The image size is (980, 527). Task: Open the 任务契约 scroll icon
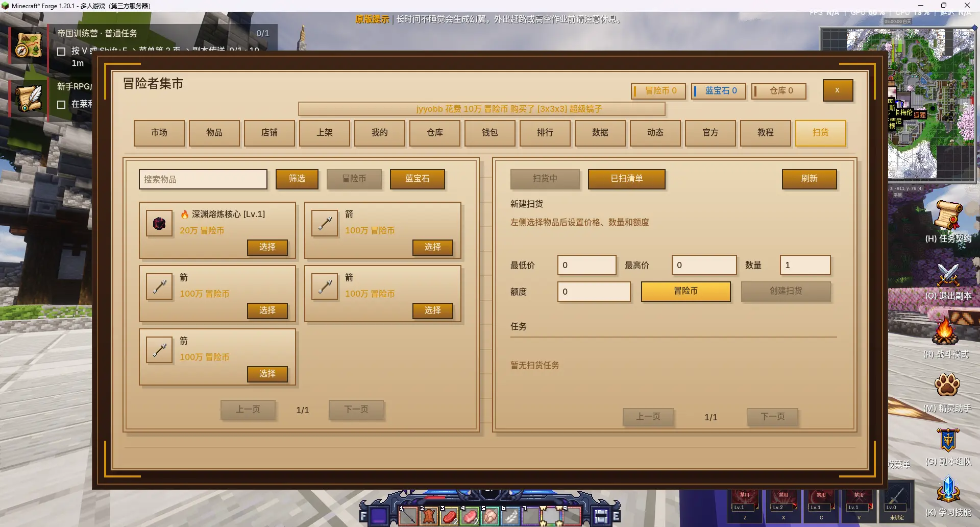click(x=948, y=215)
